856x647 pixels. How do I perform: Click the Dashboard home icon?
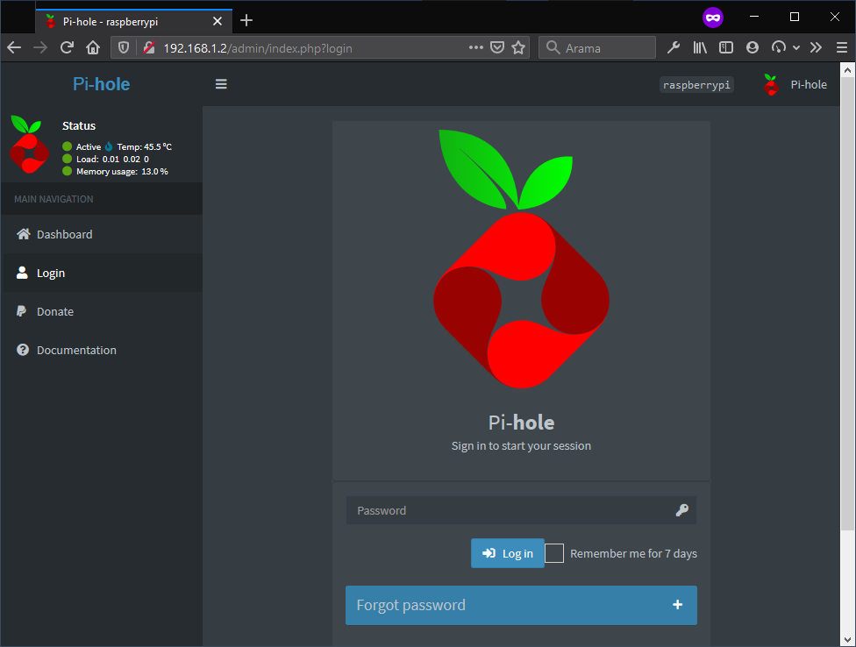[23, 234]
